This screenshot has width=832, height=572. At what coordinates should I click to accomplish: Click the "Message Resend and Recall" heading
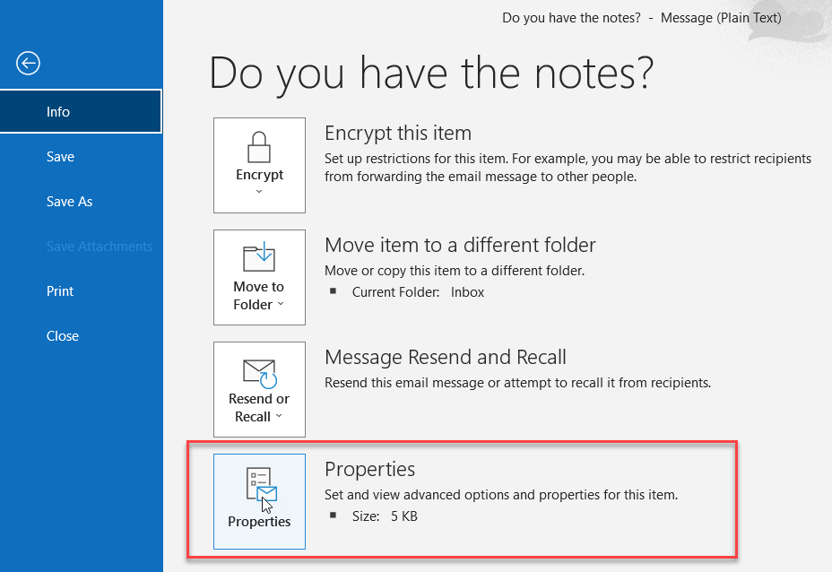click(x=445, y=358)
